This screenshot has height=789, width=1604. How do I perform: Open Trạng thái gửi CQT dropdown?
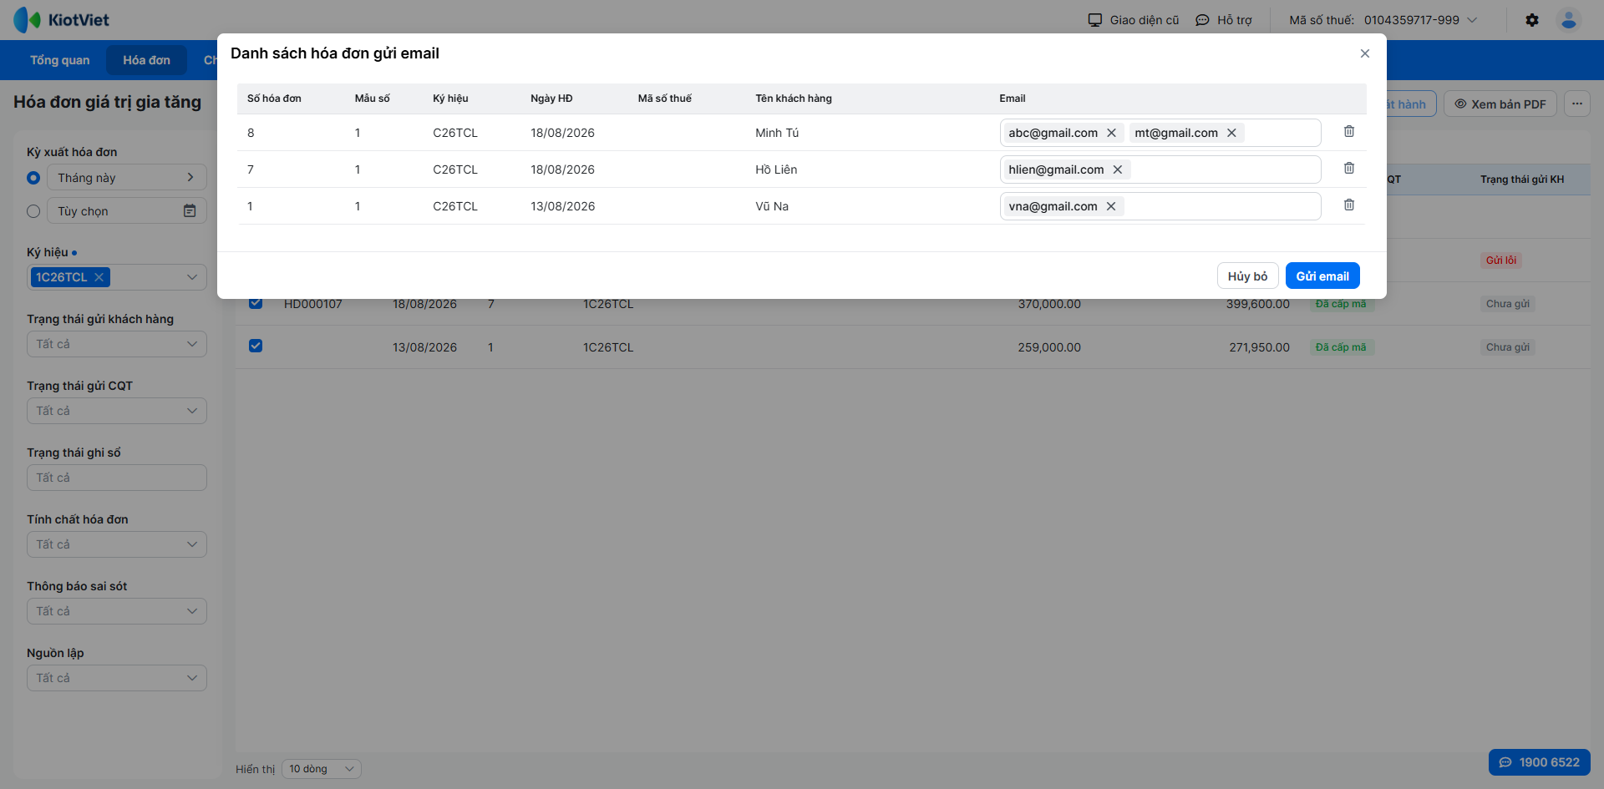(117, 411)
